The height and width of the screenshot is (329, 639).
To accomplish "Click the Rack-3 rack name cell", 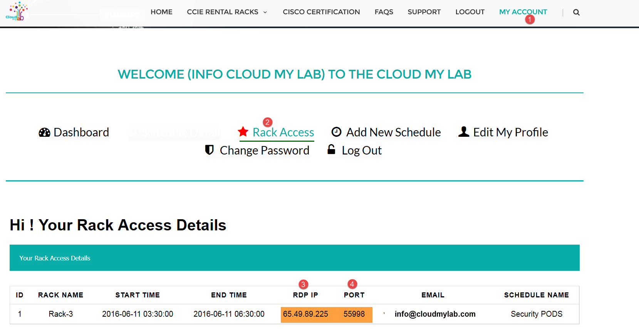I will [60, 314].
